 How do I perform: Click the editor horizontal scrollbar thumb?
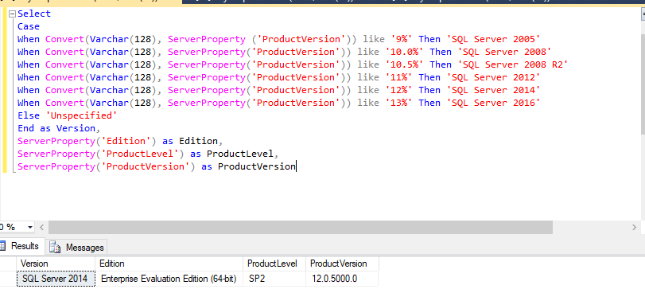301,227
